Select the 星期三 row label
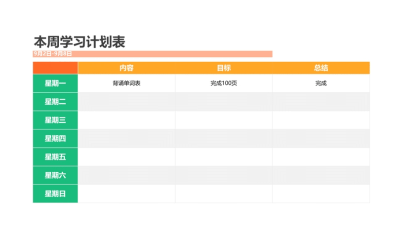The image size is (395, 230). pos(55,120)
